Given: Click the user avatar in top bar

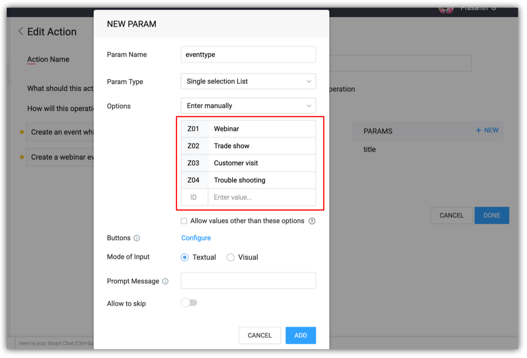Looking at the screenshot, I should (446, 10).
